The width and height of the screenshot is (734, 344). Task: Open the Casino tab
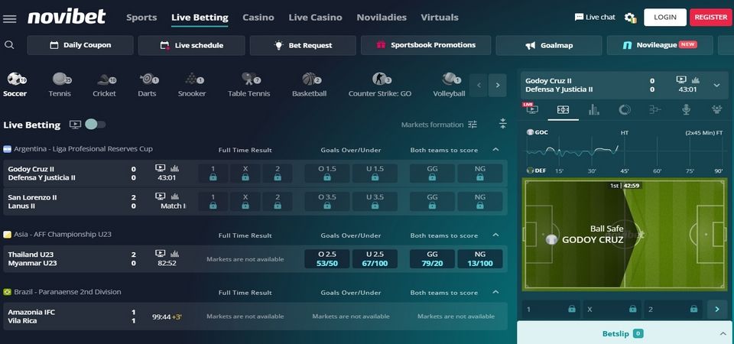[x=258, y=18]
